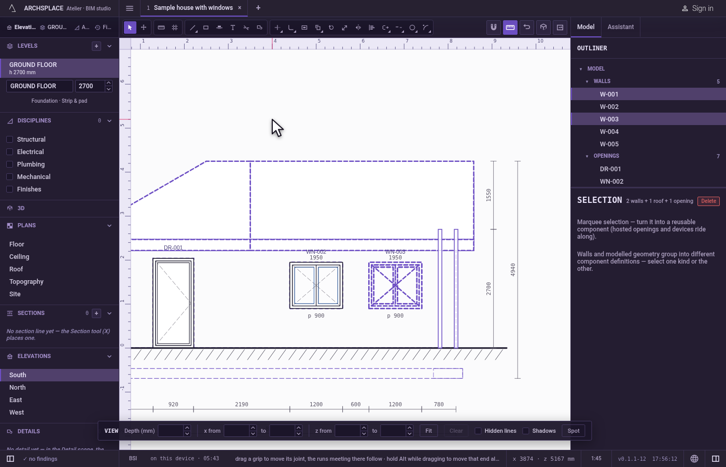The image size is (726, 467).
Task: Open the Model tab
Action: click(586, 27)
